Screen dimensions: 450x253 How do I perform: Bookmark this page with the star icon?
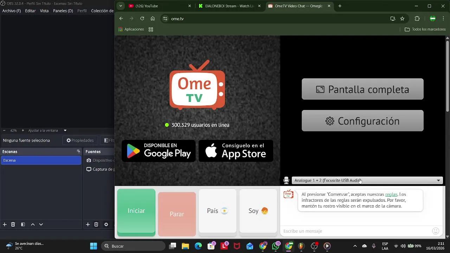click(x=402, y=19)
